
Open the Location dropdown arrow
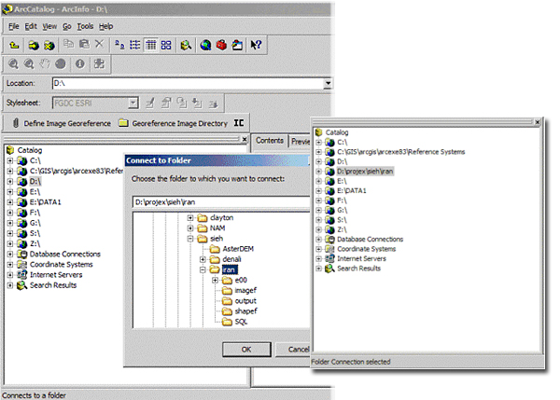[x=328, y=84]
